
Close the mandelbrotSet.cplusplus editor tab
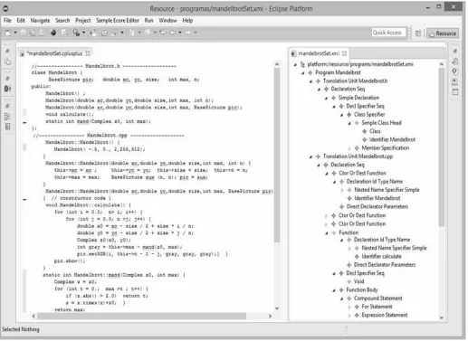click(88, 53)
